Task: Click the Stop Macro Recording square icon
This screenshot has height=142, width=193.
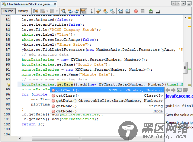Action: pos(142,11)
